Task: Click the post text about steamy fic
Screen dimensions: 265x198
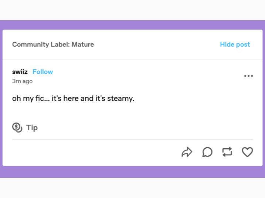Action: (x=73, y=99)
